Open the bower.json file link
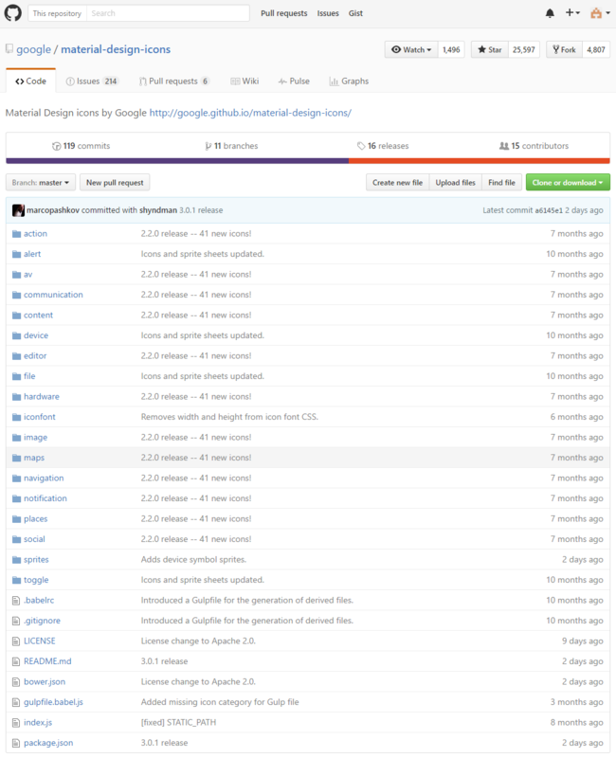The image size is (616, 758). click(x=45, y=681)
